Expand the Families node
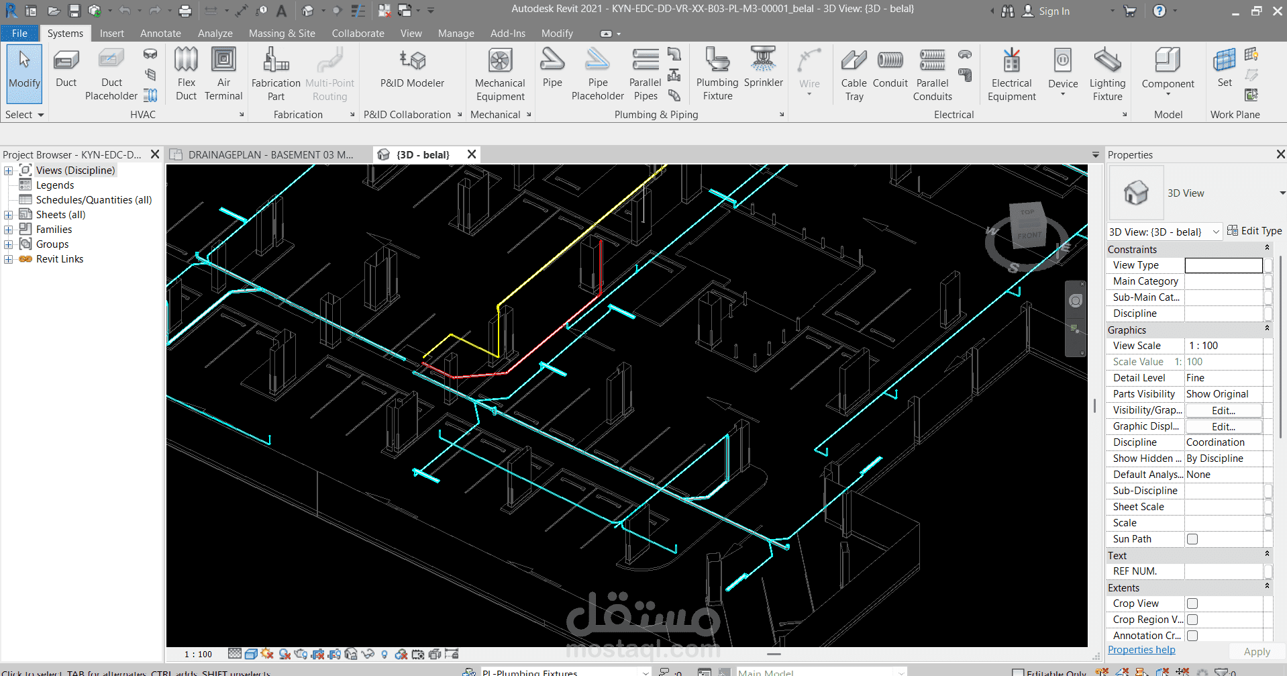Screen dimensions: 1287x676 8,230
